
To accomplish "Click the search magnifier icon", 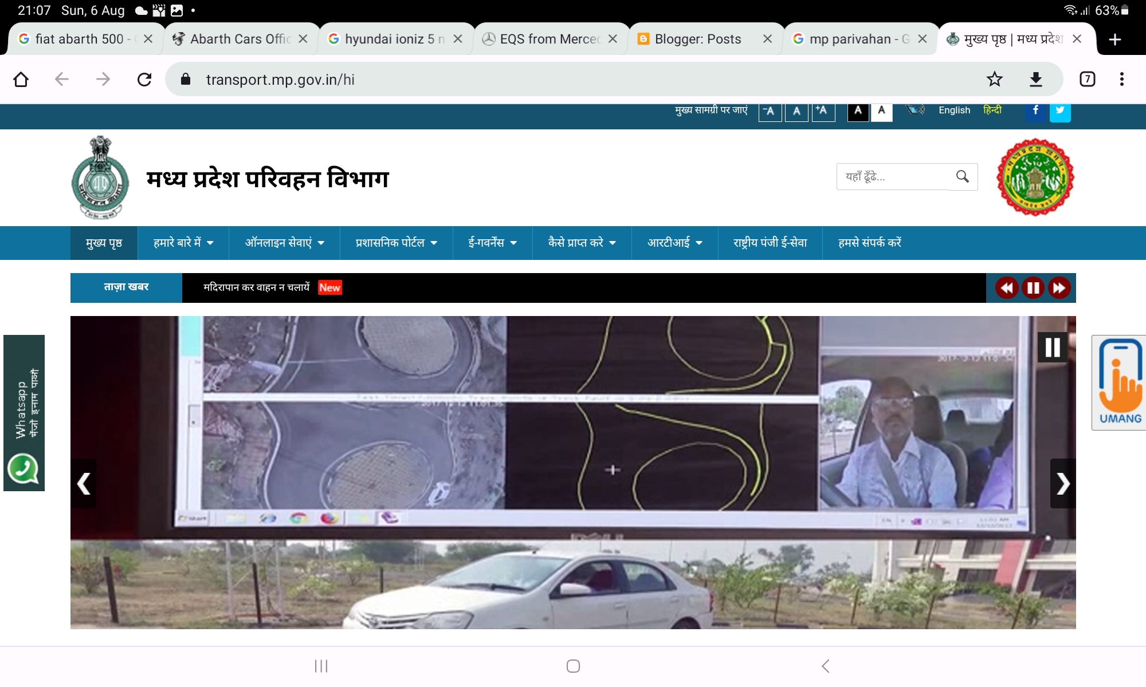I will pos(963,176).
